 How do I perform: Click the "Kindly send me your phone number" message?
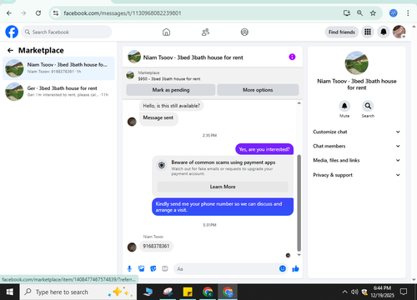tap(223, 207)
